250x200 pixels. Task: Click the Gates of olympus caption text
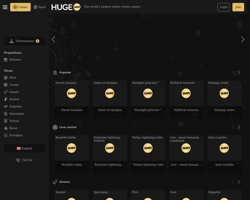coord(110,110)
